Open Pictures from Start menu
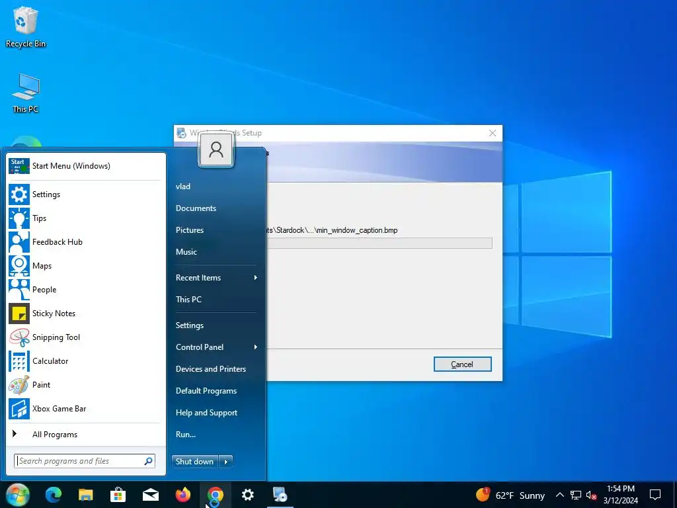Viewport: 677px width, 508px height. click(190, 230)
